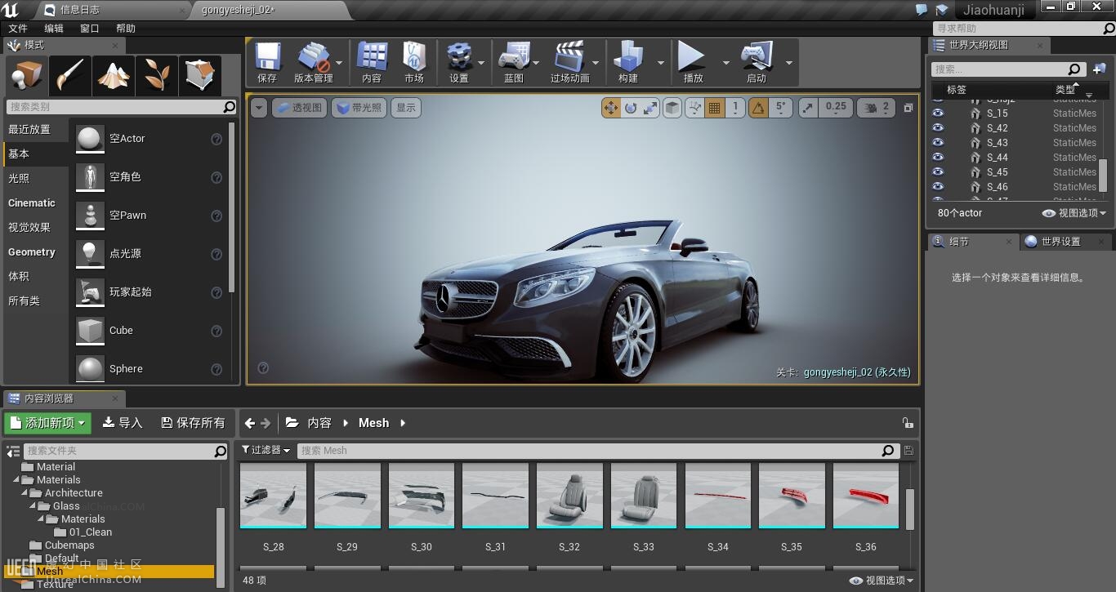This screenshot has width=1116, height=592.
Task: Open the 添加新项 add new dropdown
Action: pos(48,423)
